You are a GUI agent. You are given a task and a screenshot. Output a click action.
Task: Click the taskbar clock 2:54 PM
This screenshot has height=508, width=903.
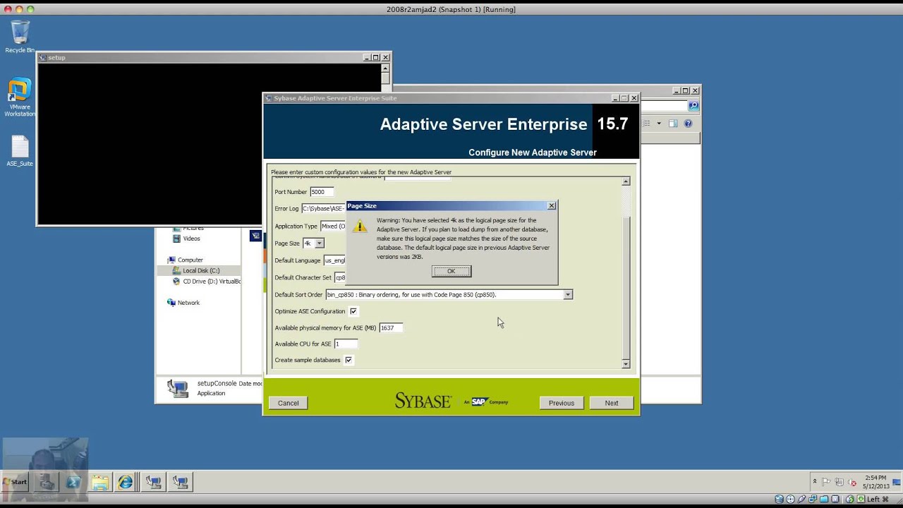875,482
